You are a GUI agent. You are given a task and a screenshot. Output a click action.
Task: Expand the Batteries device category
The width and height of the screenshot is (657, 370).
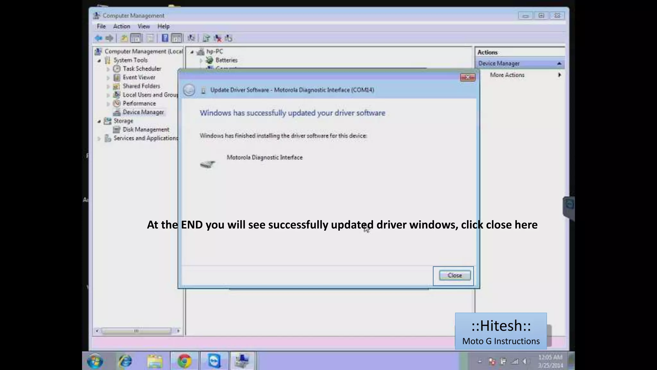click(x=201, y=60)
